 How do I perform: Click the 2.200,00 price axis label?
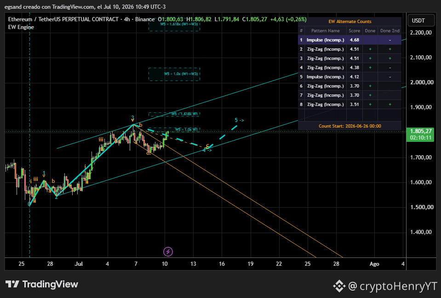[421, 33]
